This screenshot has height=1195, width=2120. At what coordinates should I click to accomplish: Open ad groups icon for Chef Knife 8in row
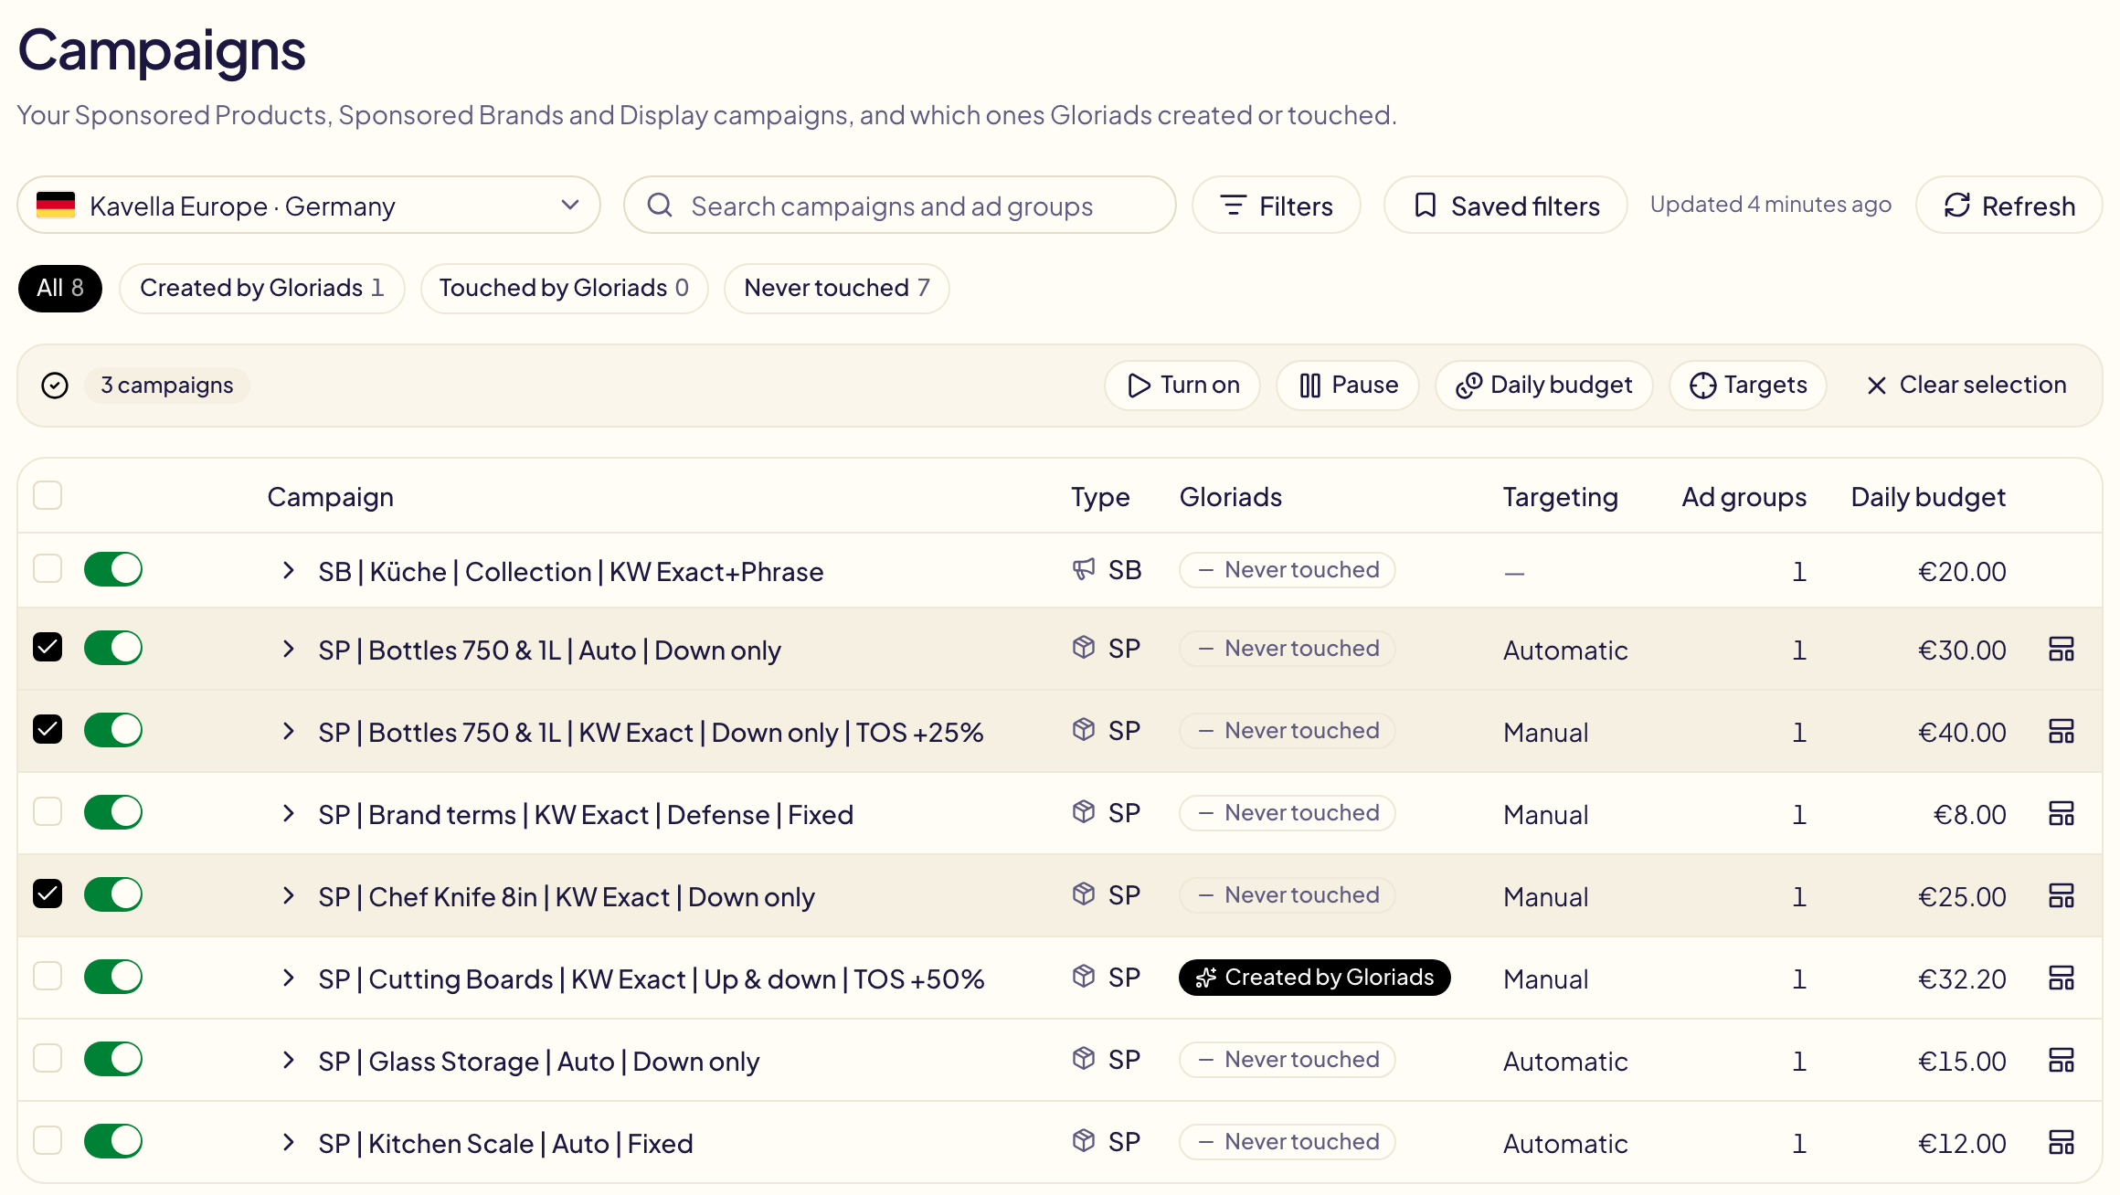[2062, 895]
